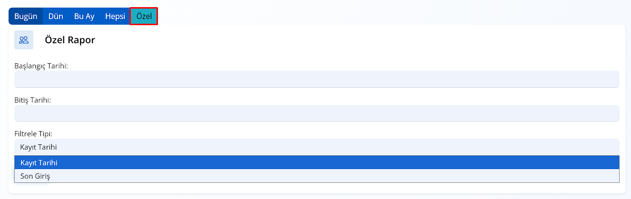The image size is (631, 199).
Task: Click the Özel Rapor heading
Action: pos(70,40)
